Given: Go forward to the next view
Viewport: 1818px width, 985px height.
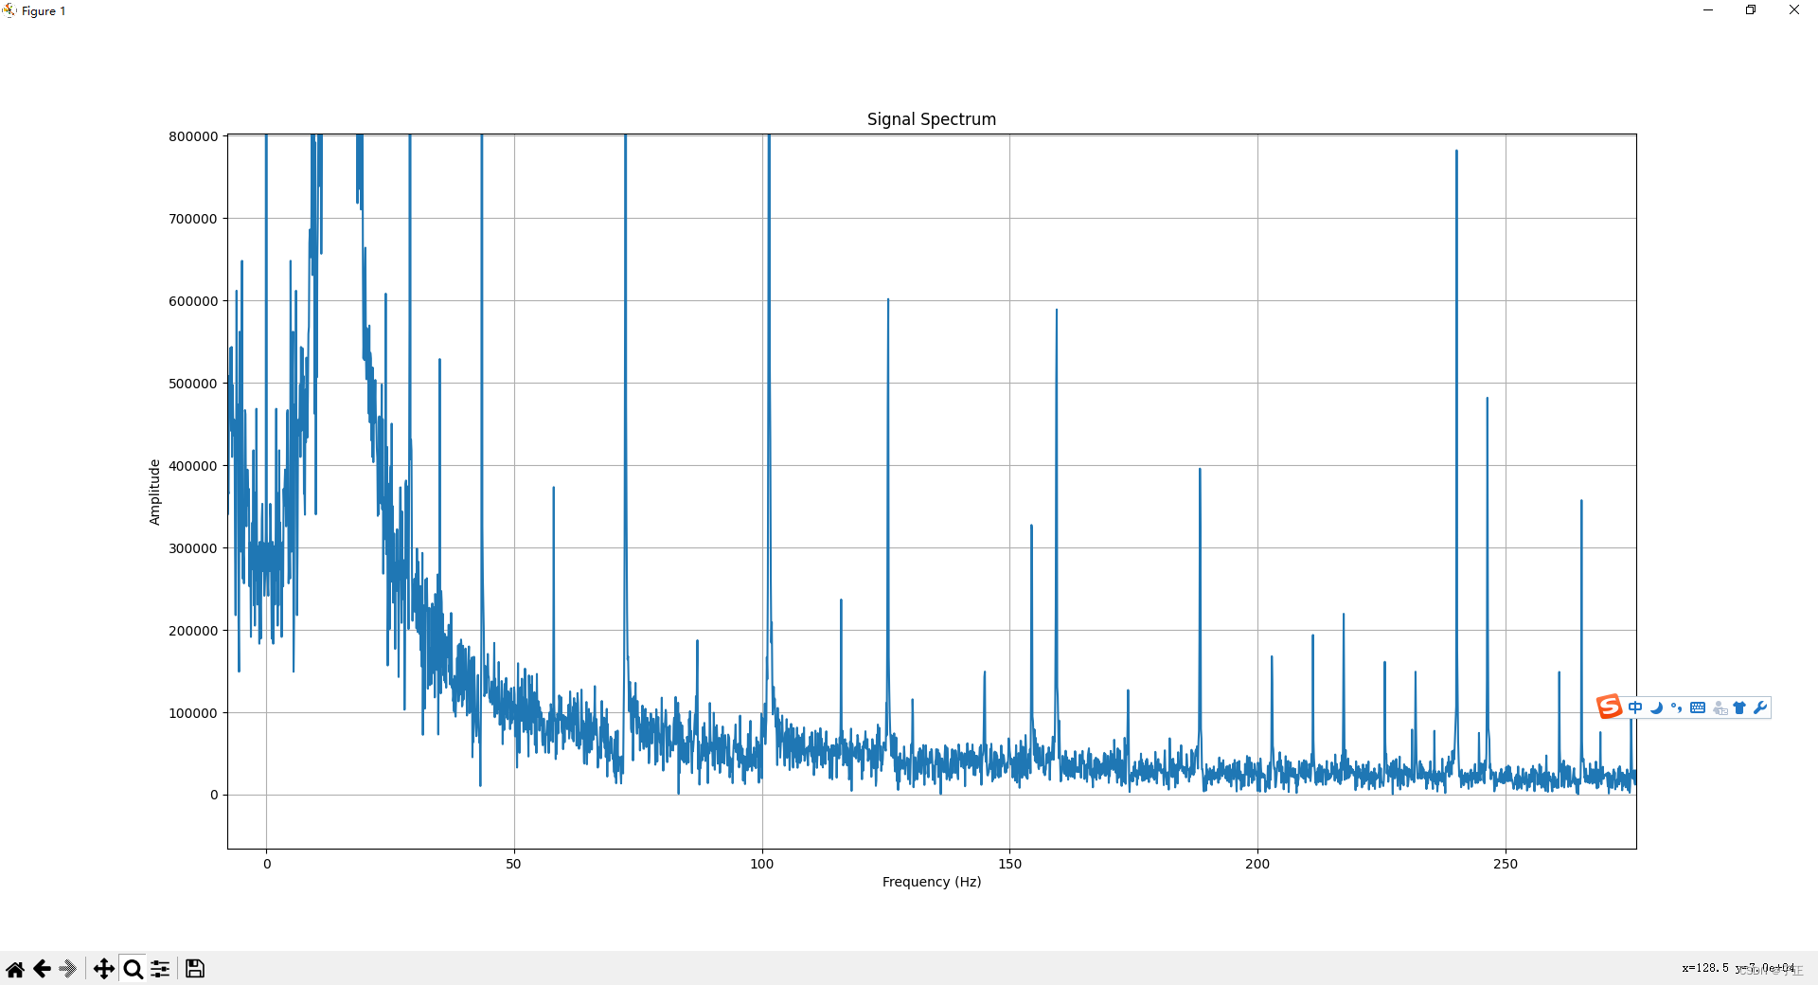Looking at the screenshot, I should 68,969.
